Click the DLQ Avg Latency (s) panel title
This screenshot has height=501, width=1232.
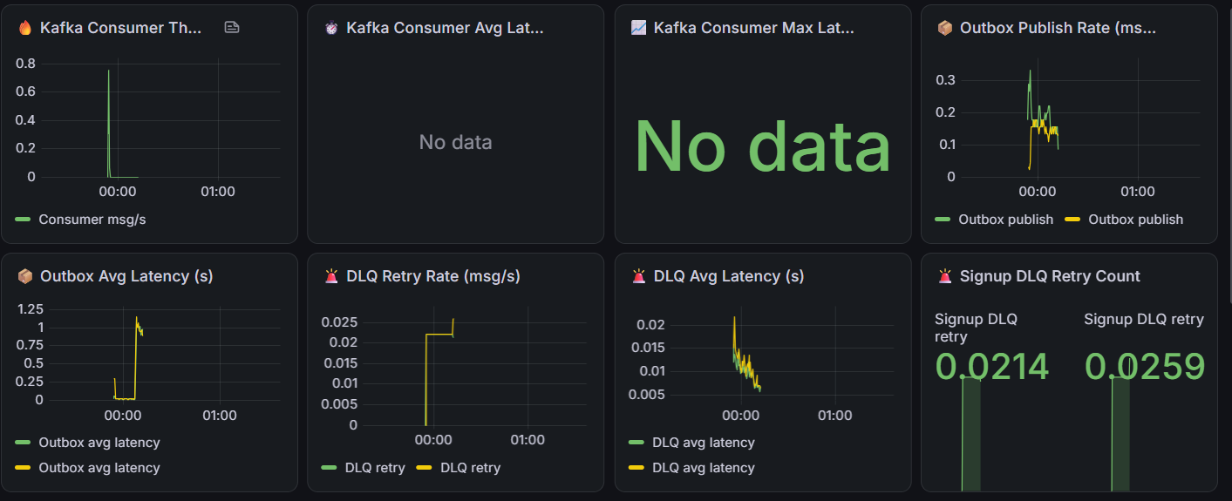point(729,276)
